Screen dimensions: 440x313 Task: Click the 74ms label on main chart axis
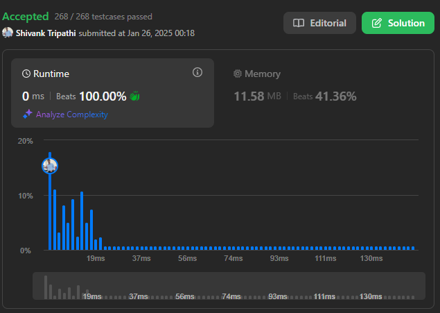tap(234, 258)
